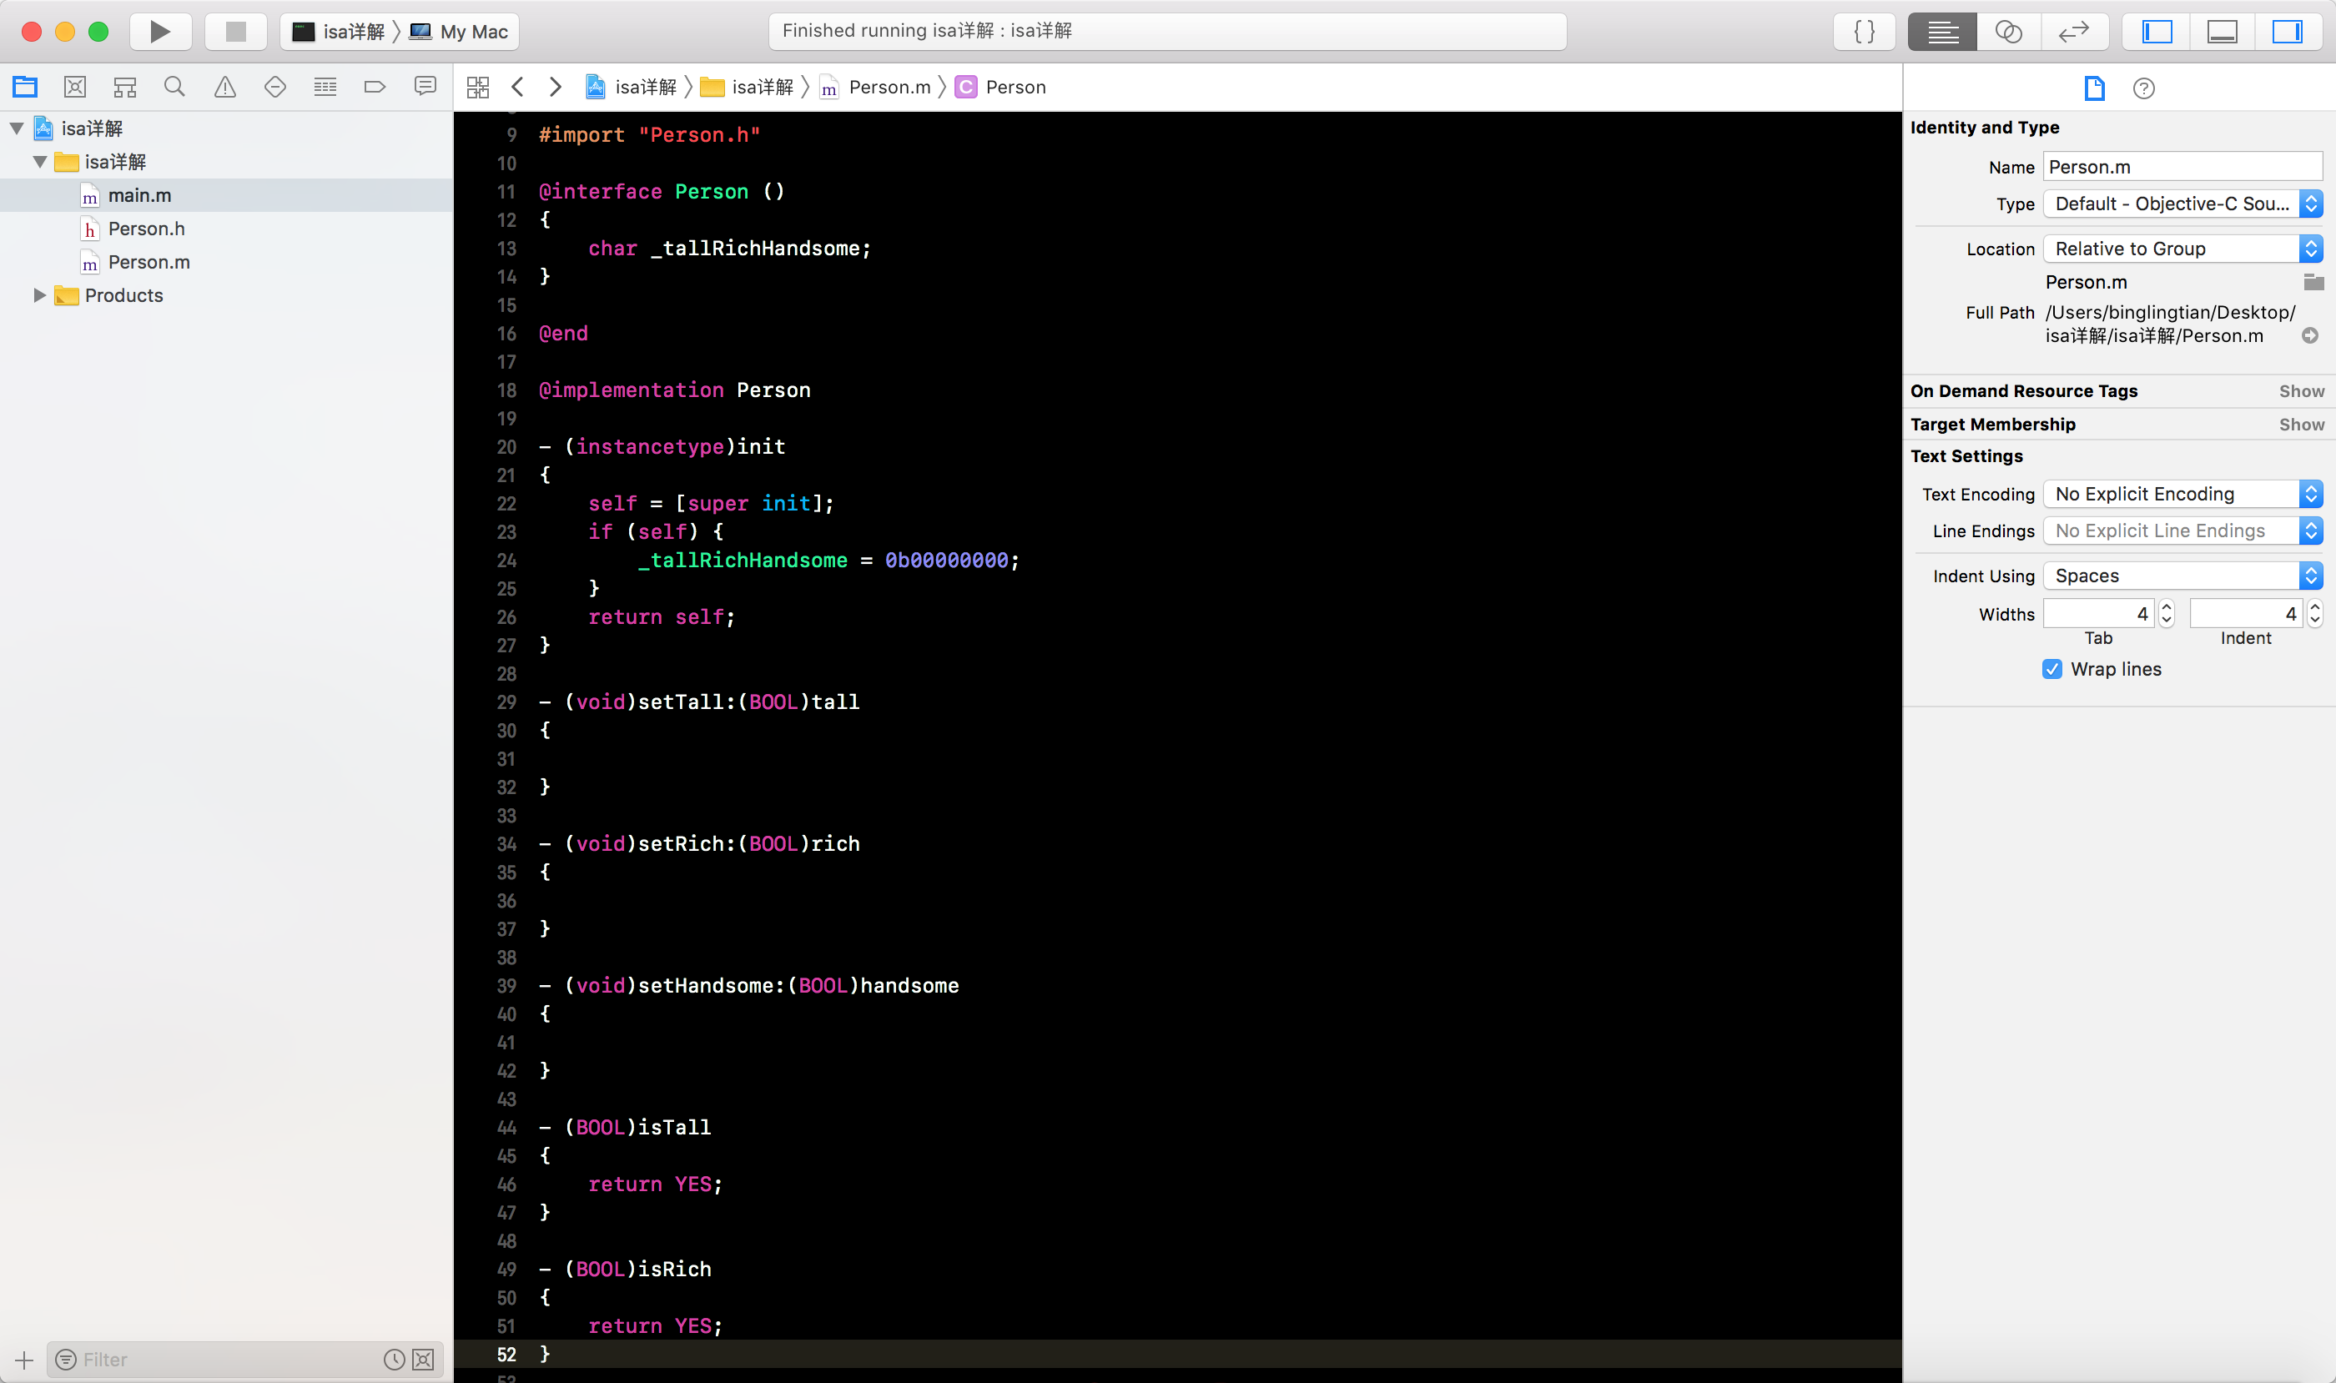Edit the Tab width field
2336x1383 pixels.
click(x=2098, y=614)
